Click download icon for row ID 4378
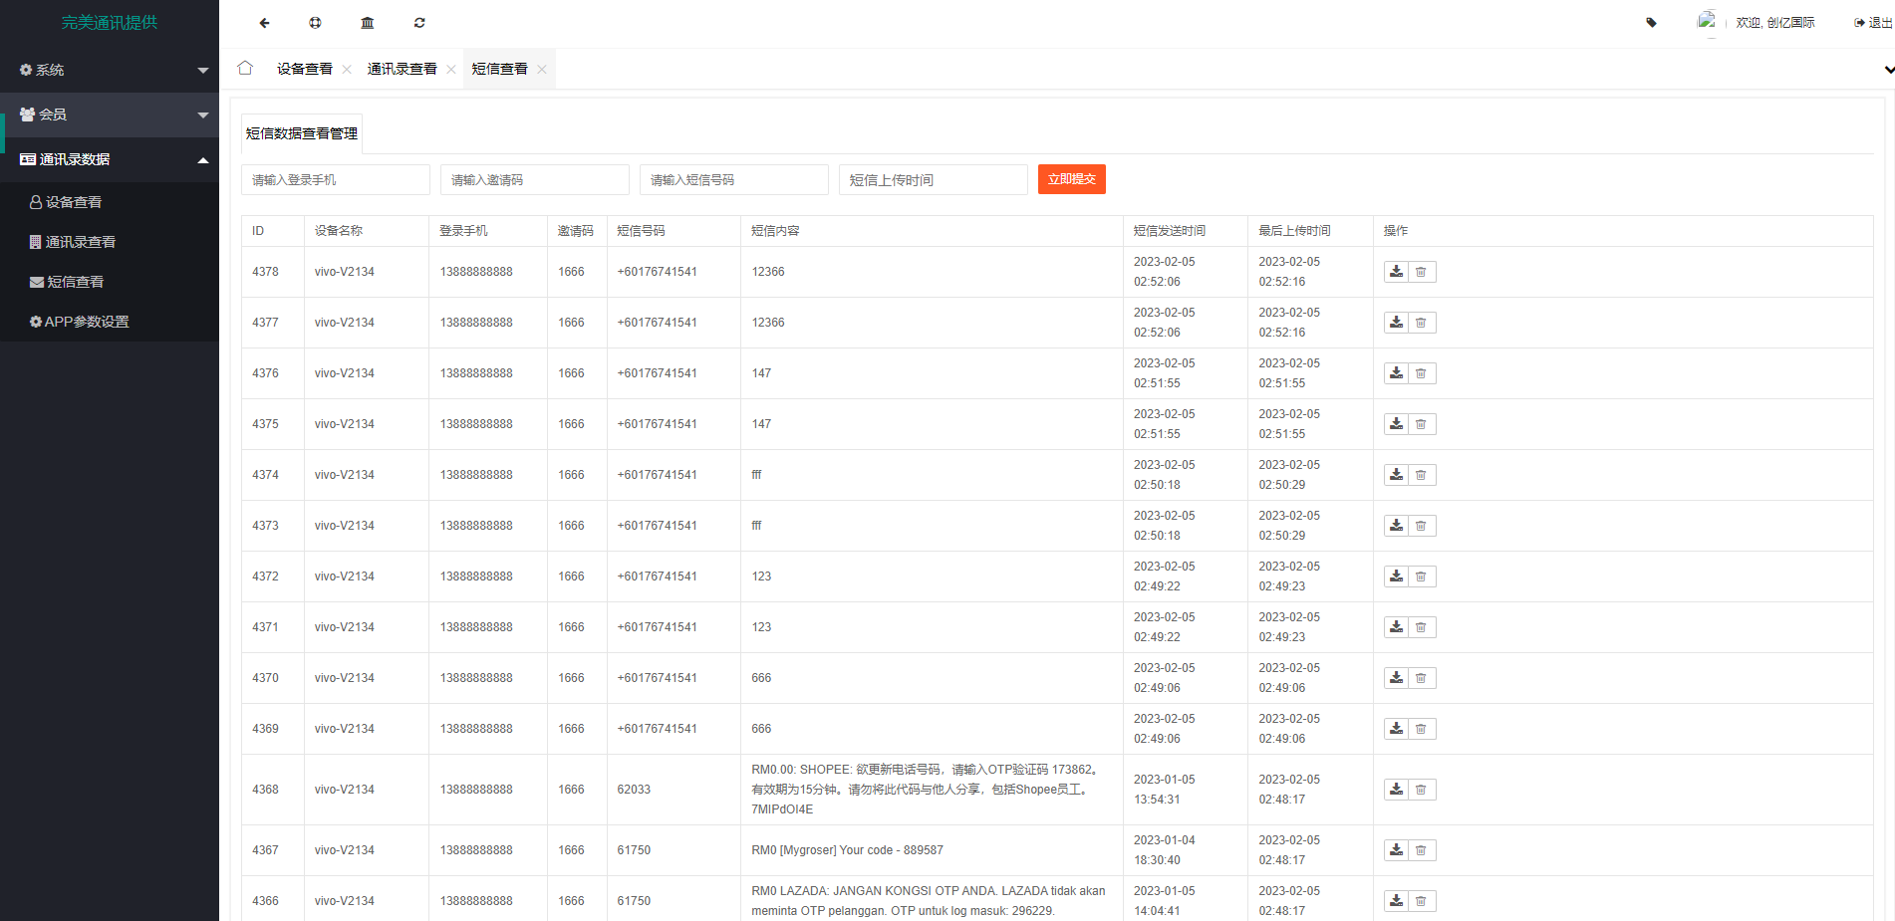 [x=1396, y=272]
